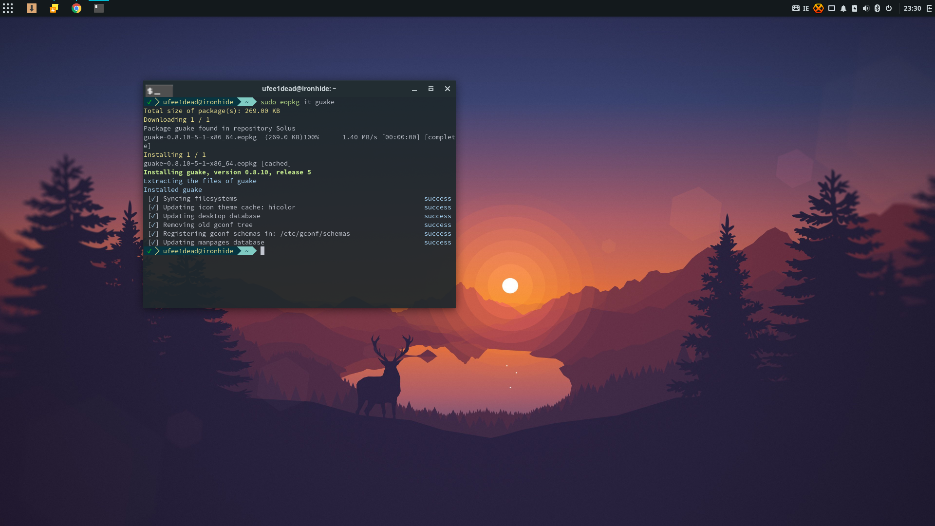
Task: Click 'Registering gconf schemas in: /etc/gconf/schemas'
Action: tap(257, 234)
